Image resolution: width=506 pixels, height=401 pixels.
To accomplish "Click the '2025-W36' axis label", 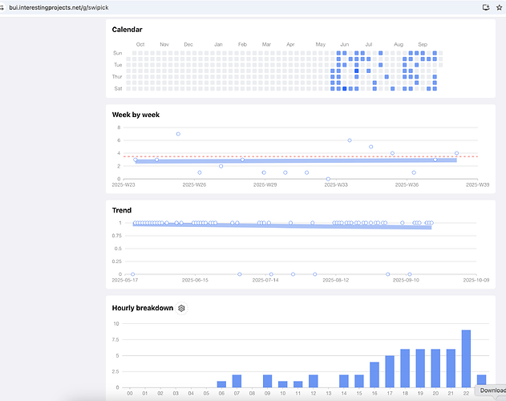I will coord(407,185).
